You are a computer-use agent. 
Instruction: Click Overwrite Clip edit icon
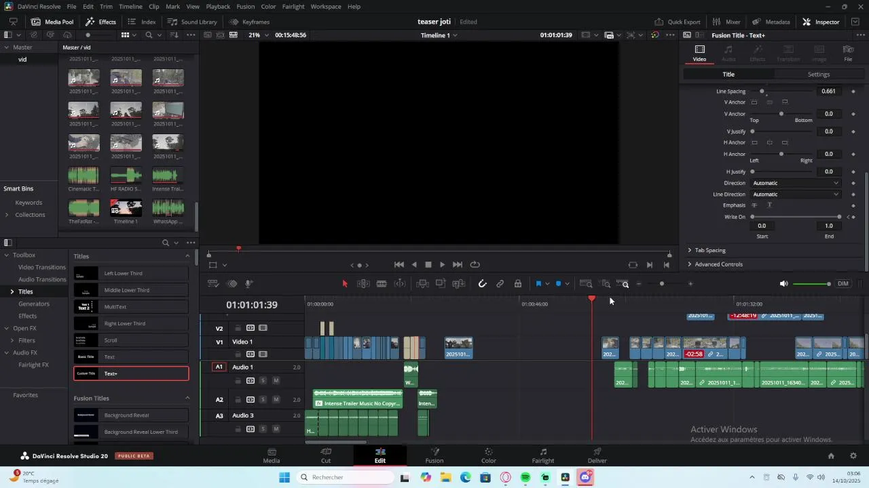(x=441, y=284)
